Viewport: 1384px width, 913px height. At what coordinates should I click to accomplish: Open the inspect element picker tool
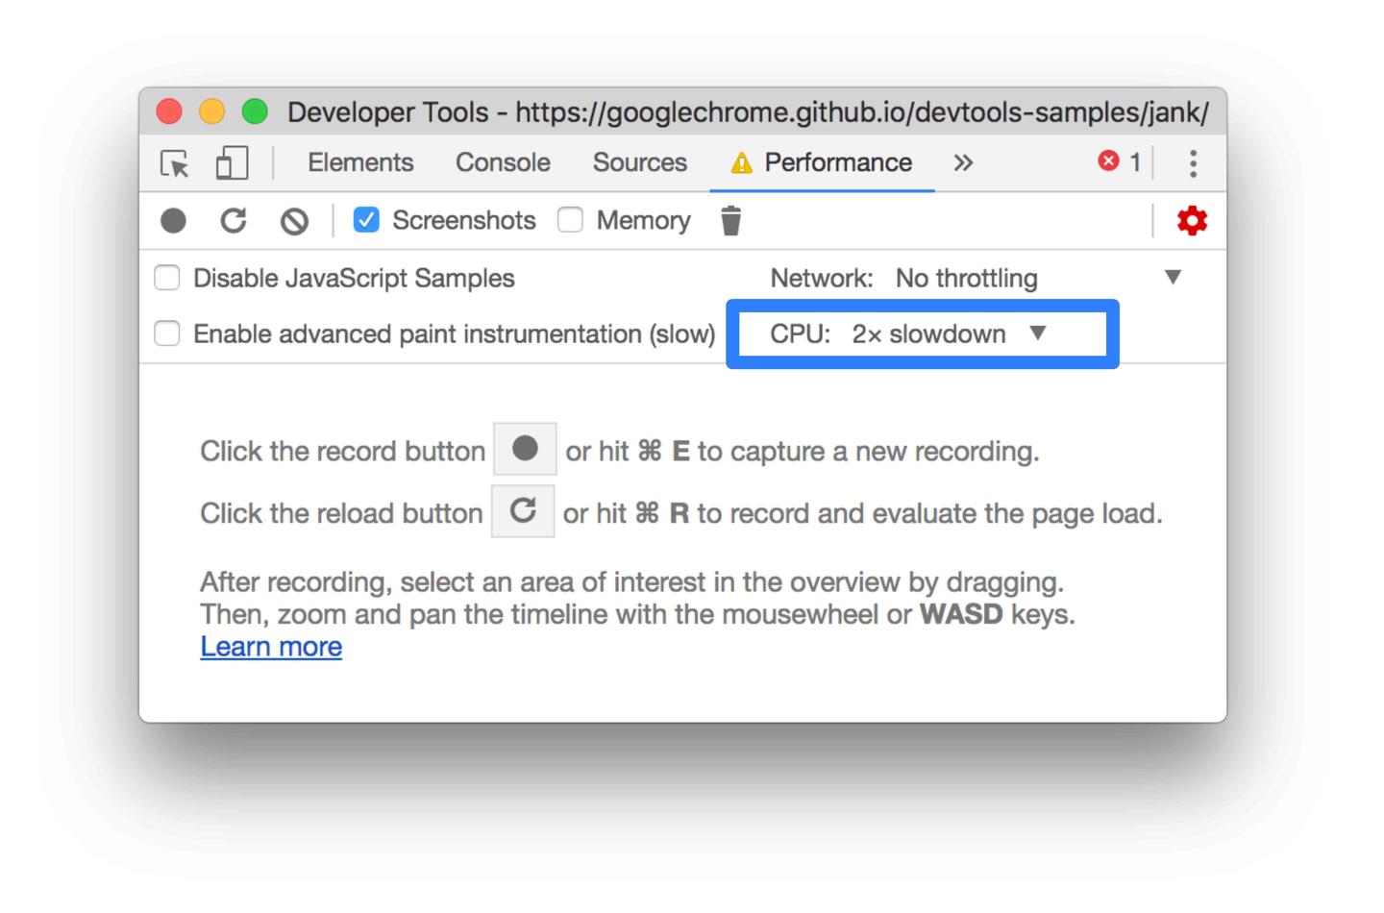(175, 162)
